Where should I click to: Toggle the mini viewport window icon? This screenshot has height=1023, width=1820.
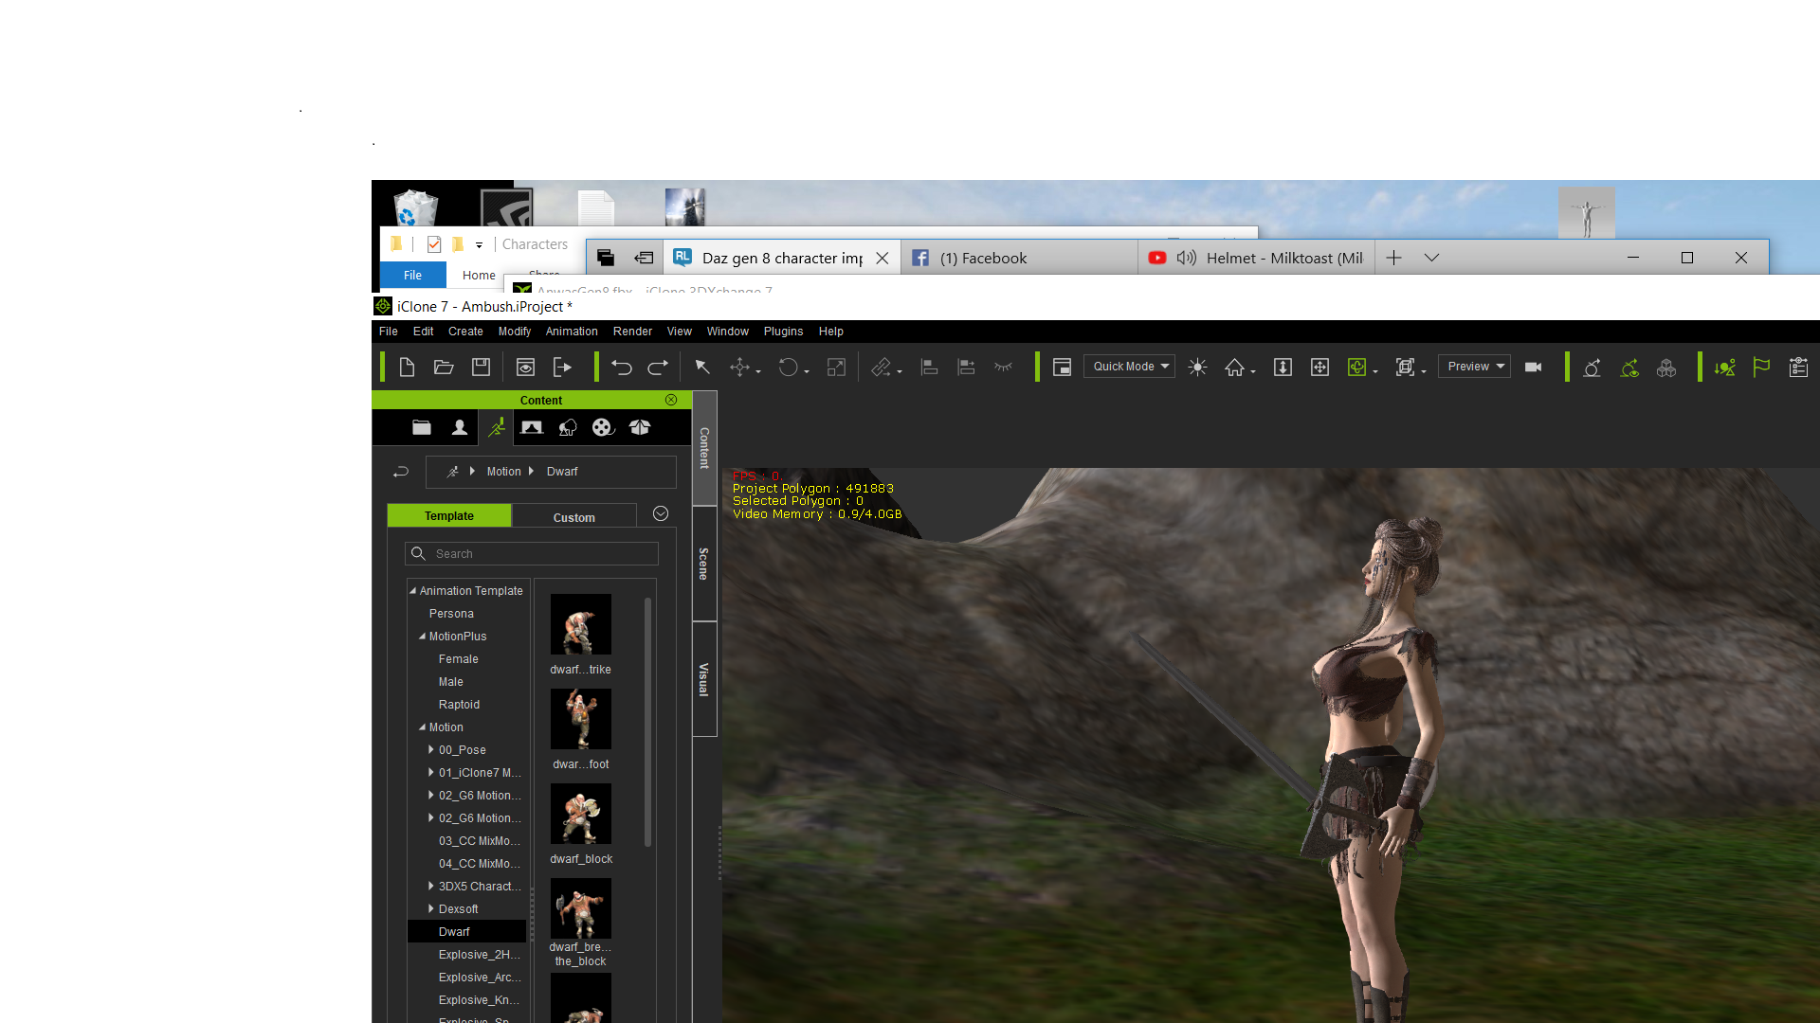(x=1063, y=368)
